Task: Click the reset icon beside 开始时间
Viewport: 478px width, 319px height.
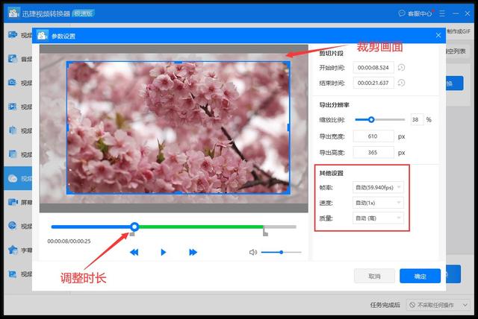Action: pyautogui.click(x=402, y=68)
